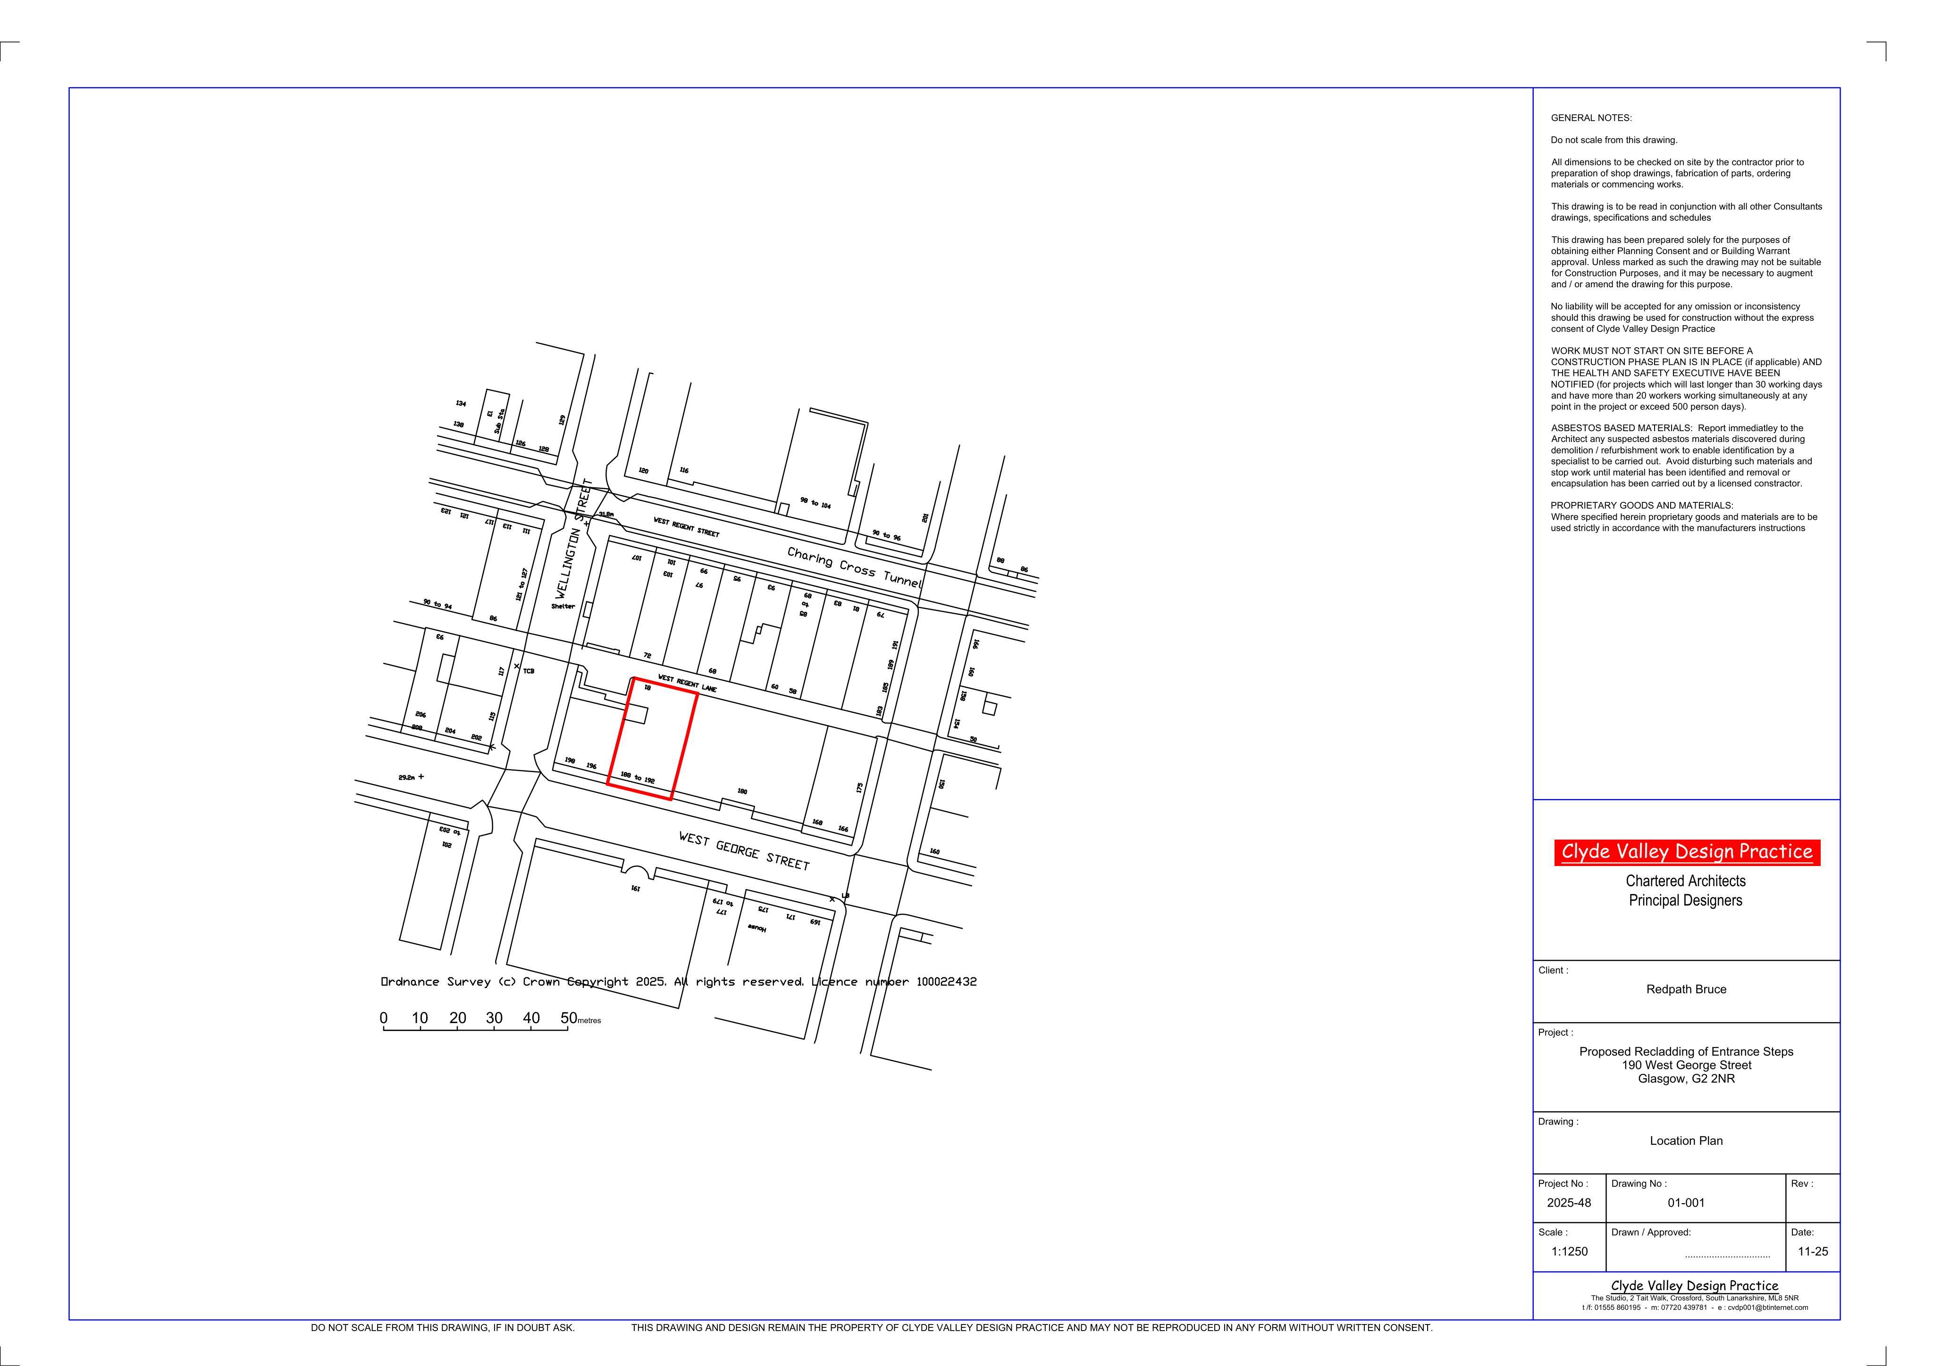Click 'Proposed Recladding of Entrance Steps' project title
1933x1366 pixels.
coord(1686,1051)
